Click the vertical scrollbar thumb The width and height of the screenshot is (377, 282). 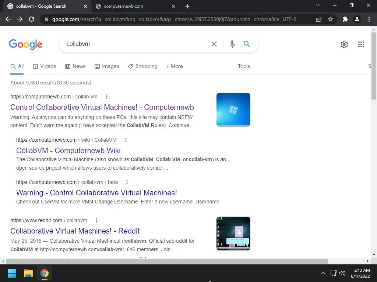(x=374, y=66)
